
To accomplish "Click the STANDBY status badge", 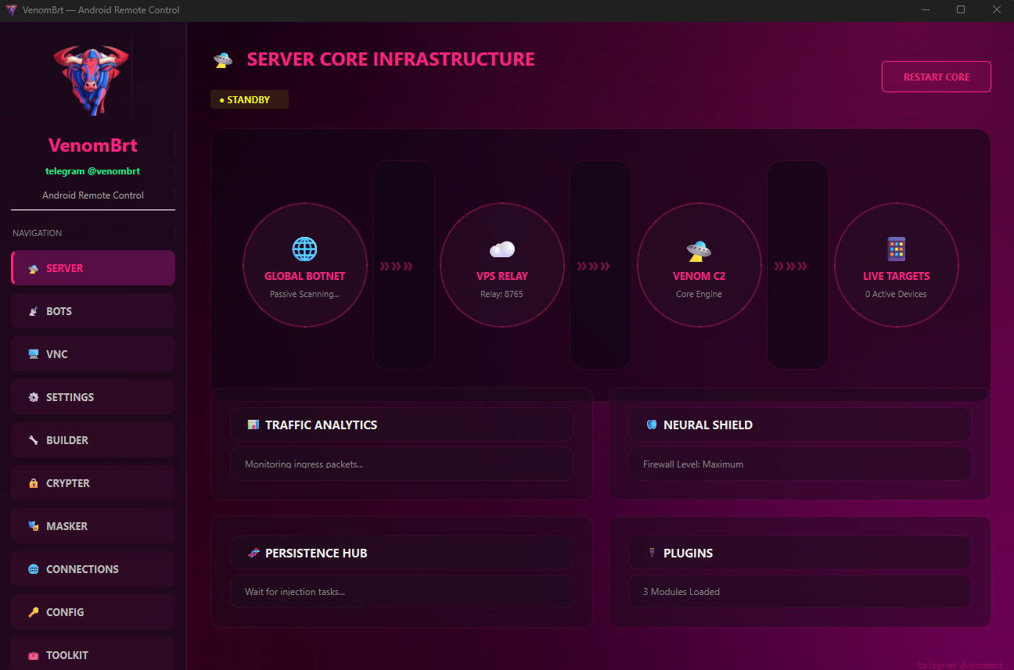I will click(x=250, y=99).
